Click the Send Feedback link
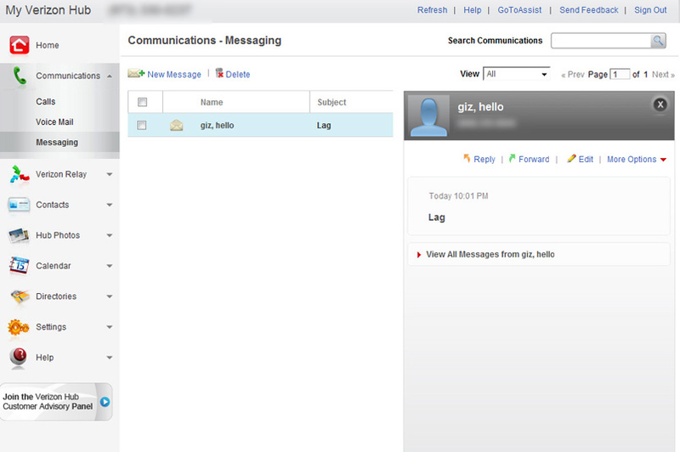 tap(588, 10)
